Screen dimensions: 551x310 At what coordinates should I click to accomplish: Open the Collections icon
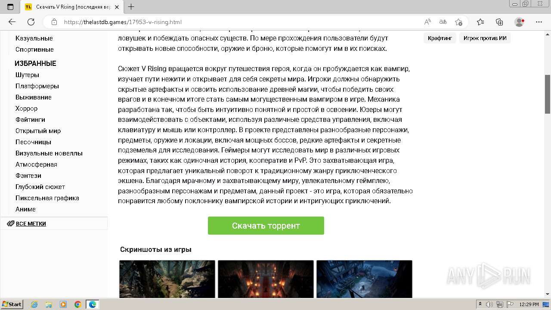[499, 22]
